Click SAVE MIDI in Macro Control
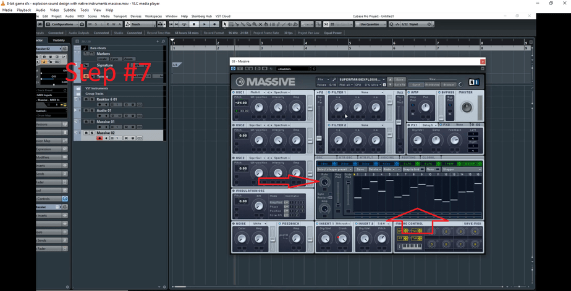The width and height of the screenshot is (571, 291). pyautogui.click(x=473, y=224)
